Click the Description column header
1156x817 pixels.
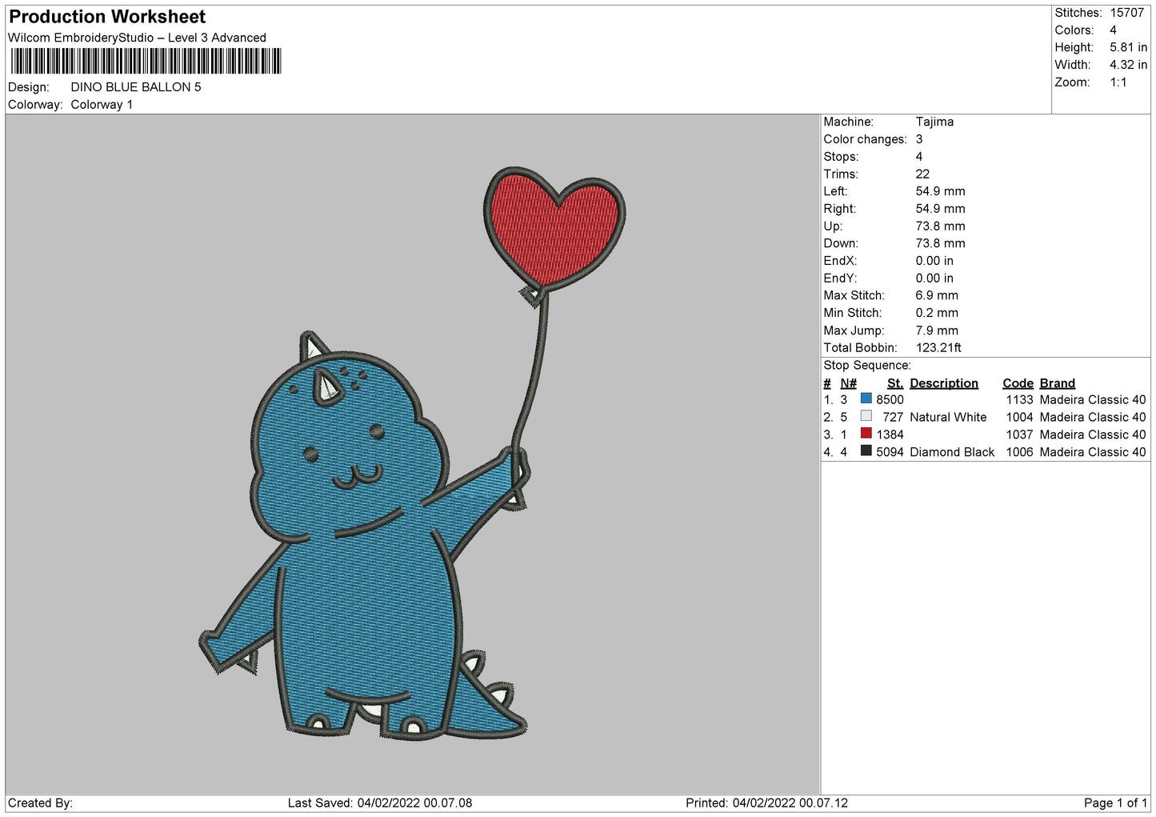[x=943, y=383]
